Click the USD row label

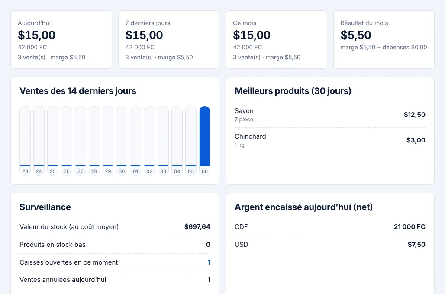pyautogui.click(x=242, y=245)
